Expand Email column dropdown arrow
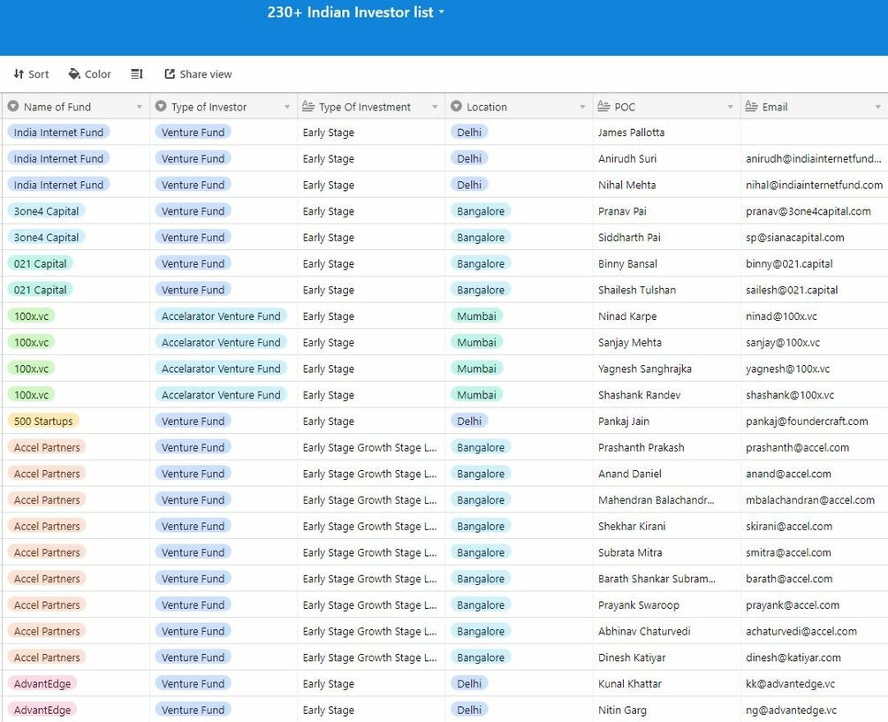The width and height of the screenshot is (888, 722). coord(877,107)
